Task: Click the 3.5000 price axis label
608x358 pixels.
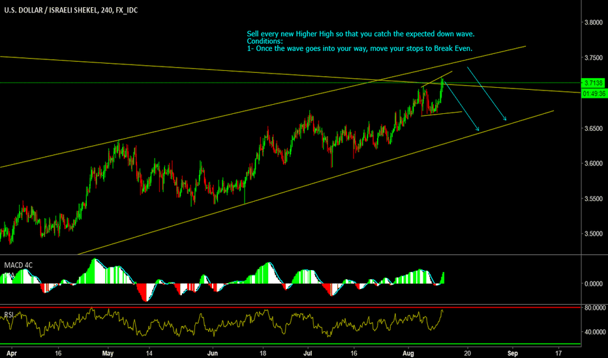Action: 594,234
